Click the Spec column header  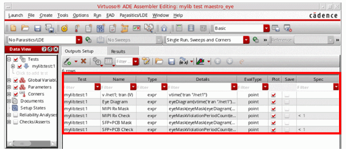click(318, 79)
